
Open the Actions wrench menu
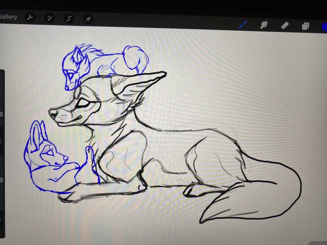30,18
